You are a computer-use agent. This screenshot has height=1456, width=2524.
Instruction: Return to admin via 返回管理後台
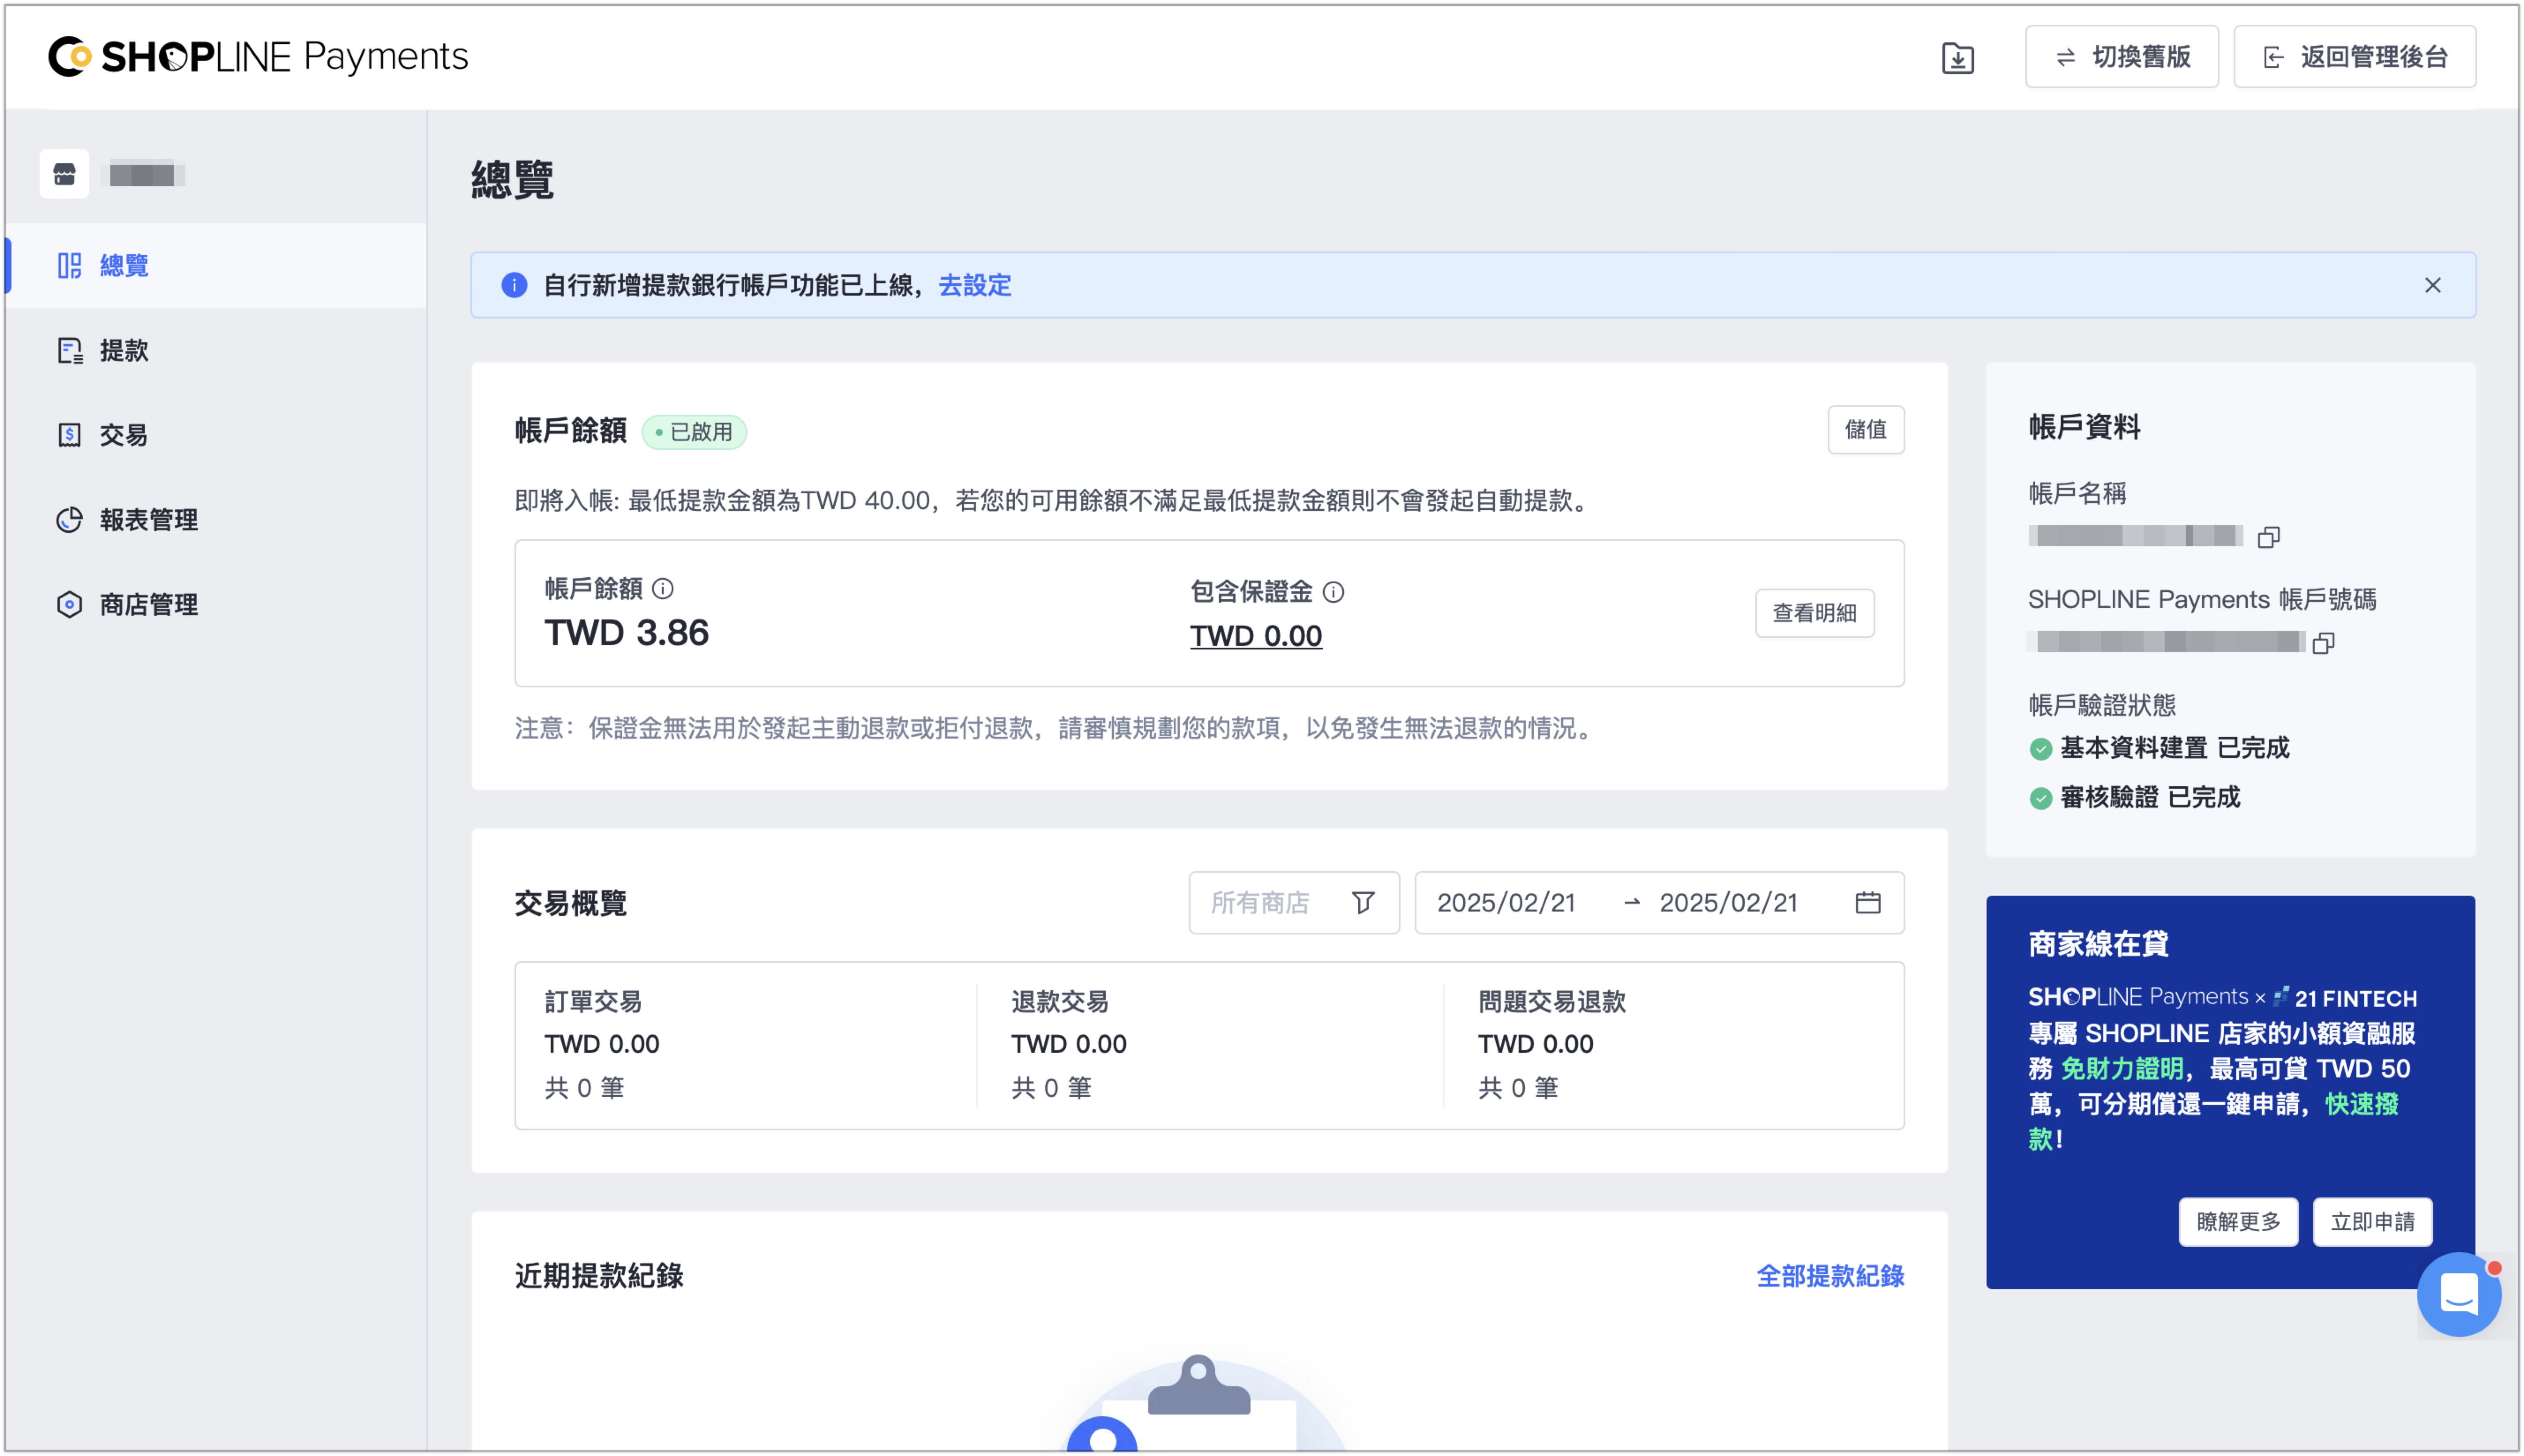tap(2354, 57)
